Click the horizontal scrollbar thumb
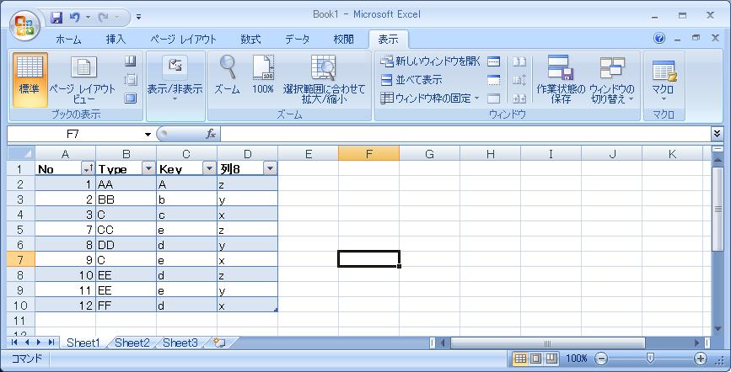The width and height of the screenshot is (731, 372). coord(548,343)
